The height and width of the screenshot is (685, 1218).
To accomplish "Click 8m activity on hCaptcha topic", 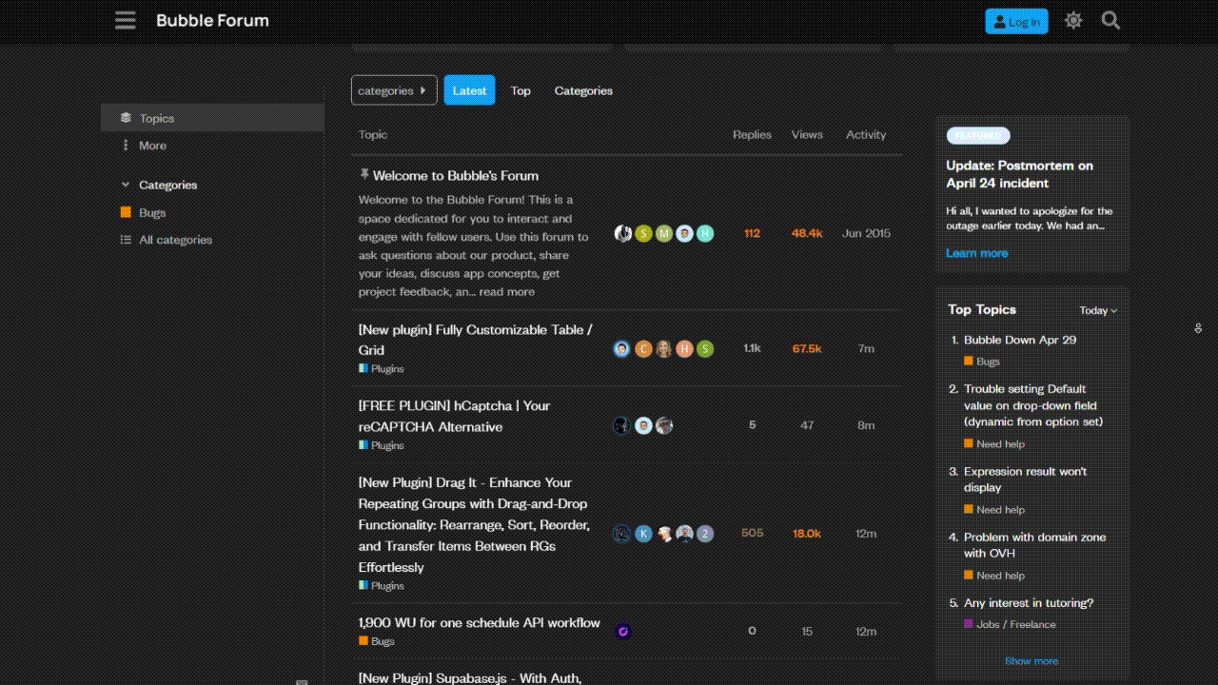I will tap(866, 425).
